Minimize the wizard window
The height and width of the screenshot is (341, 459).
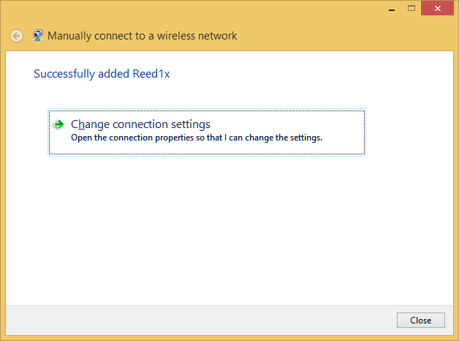[x=391, y=8]
